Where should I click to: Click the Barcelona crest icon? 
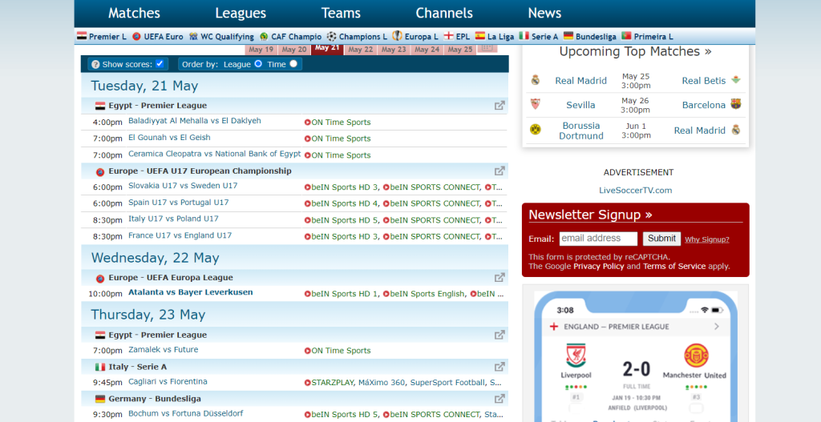pyautogui.click(x=736, y=104)
